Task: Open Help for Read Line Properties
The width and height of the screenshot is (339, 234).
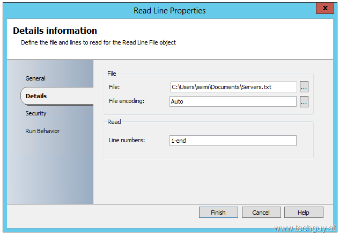Action: coord(304,213)
